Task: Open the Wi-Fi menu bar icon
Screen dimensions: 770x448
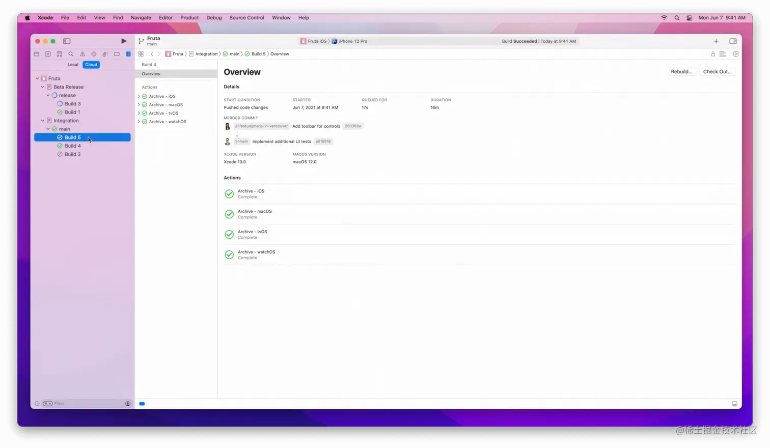Action: tap(664, 18)
